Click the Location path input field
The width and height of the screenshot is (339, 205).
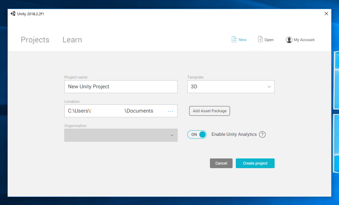coord(121,111)
